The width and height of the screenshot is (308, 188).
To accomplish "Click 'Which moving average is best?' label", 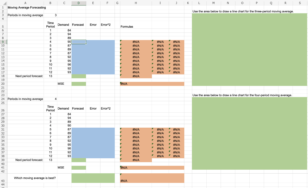I will [x=35, y=178].
